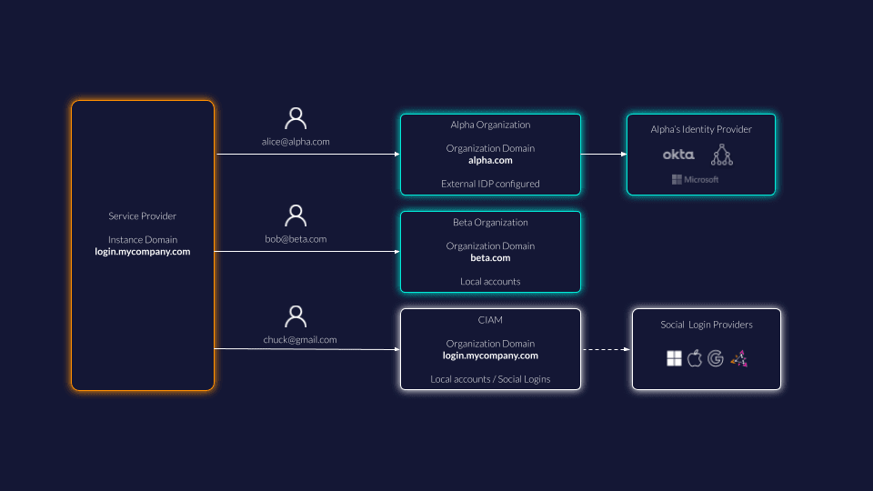Select the bob@beta.com email label
This screenshot has height=491, width=873.
[296, 239]
